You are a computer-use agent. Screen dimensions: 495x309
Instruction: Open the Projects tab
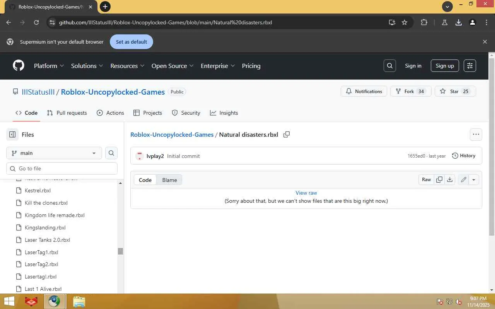[148, 113]
